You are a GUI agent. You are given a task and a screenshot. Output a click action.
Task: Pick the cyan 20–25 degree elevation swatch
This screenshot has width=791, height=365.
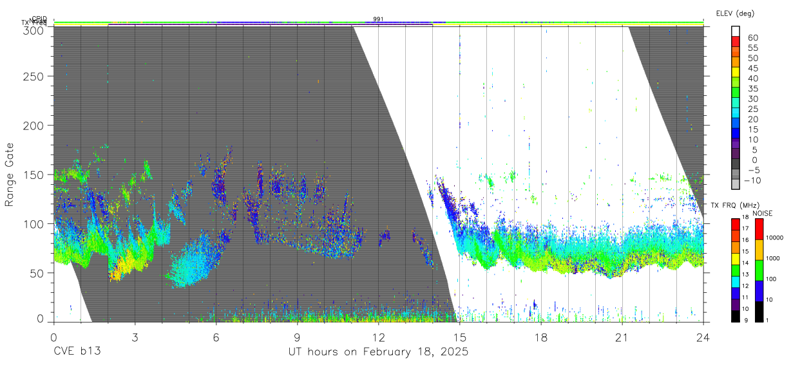point(736,114)
